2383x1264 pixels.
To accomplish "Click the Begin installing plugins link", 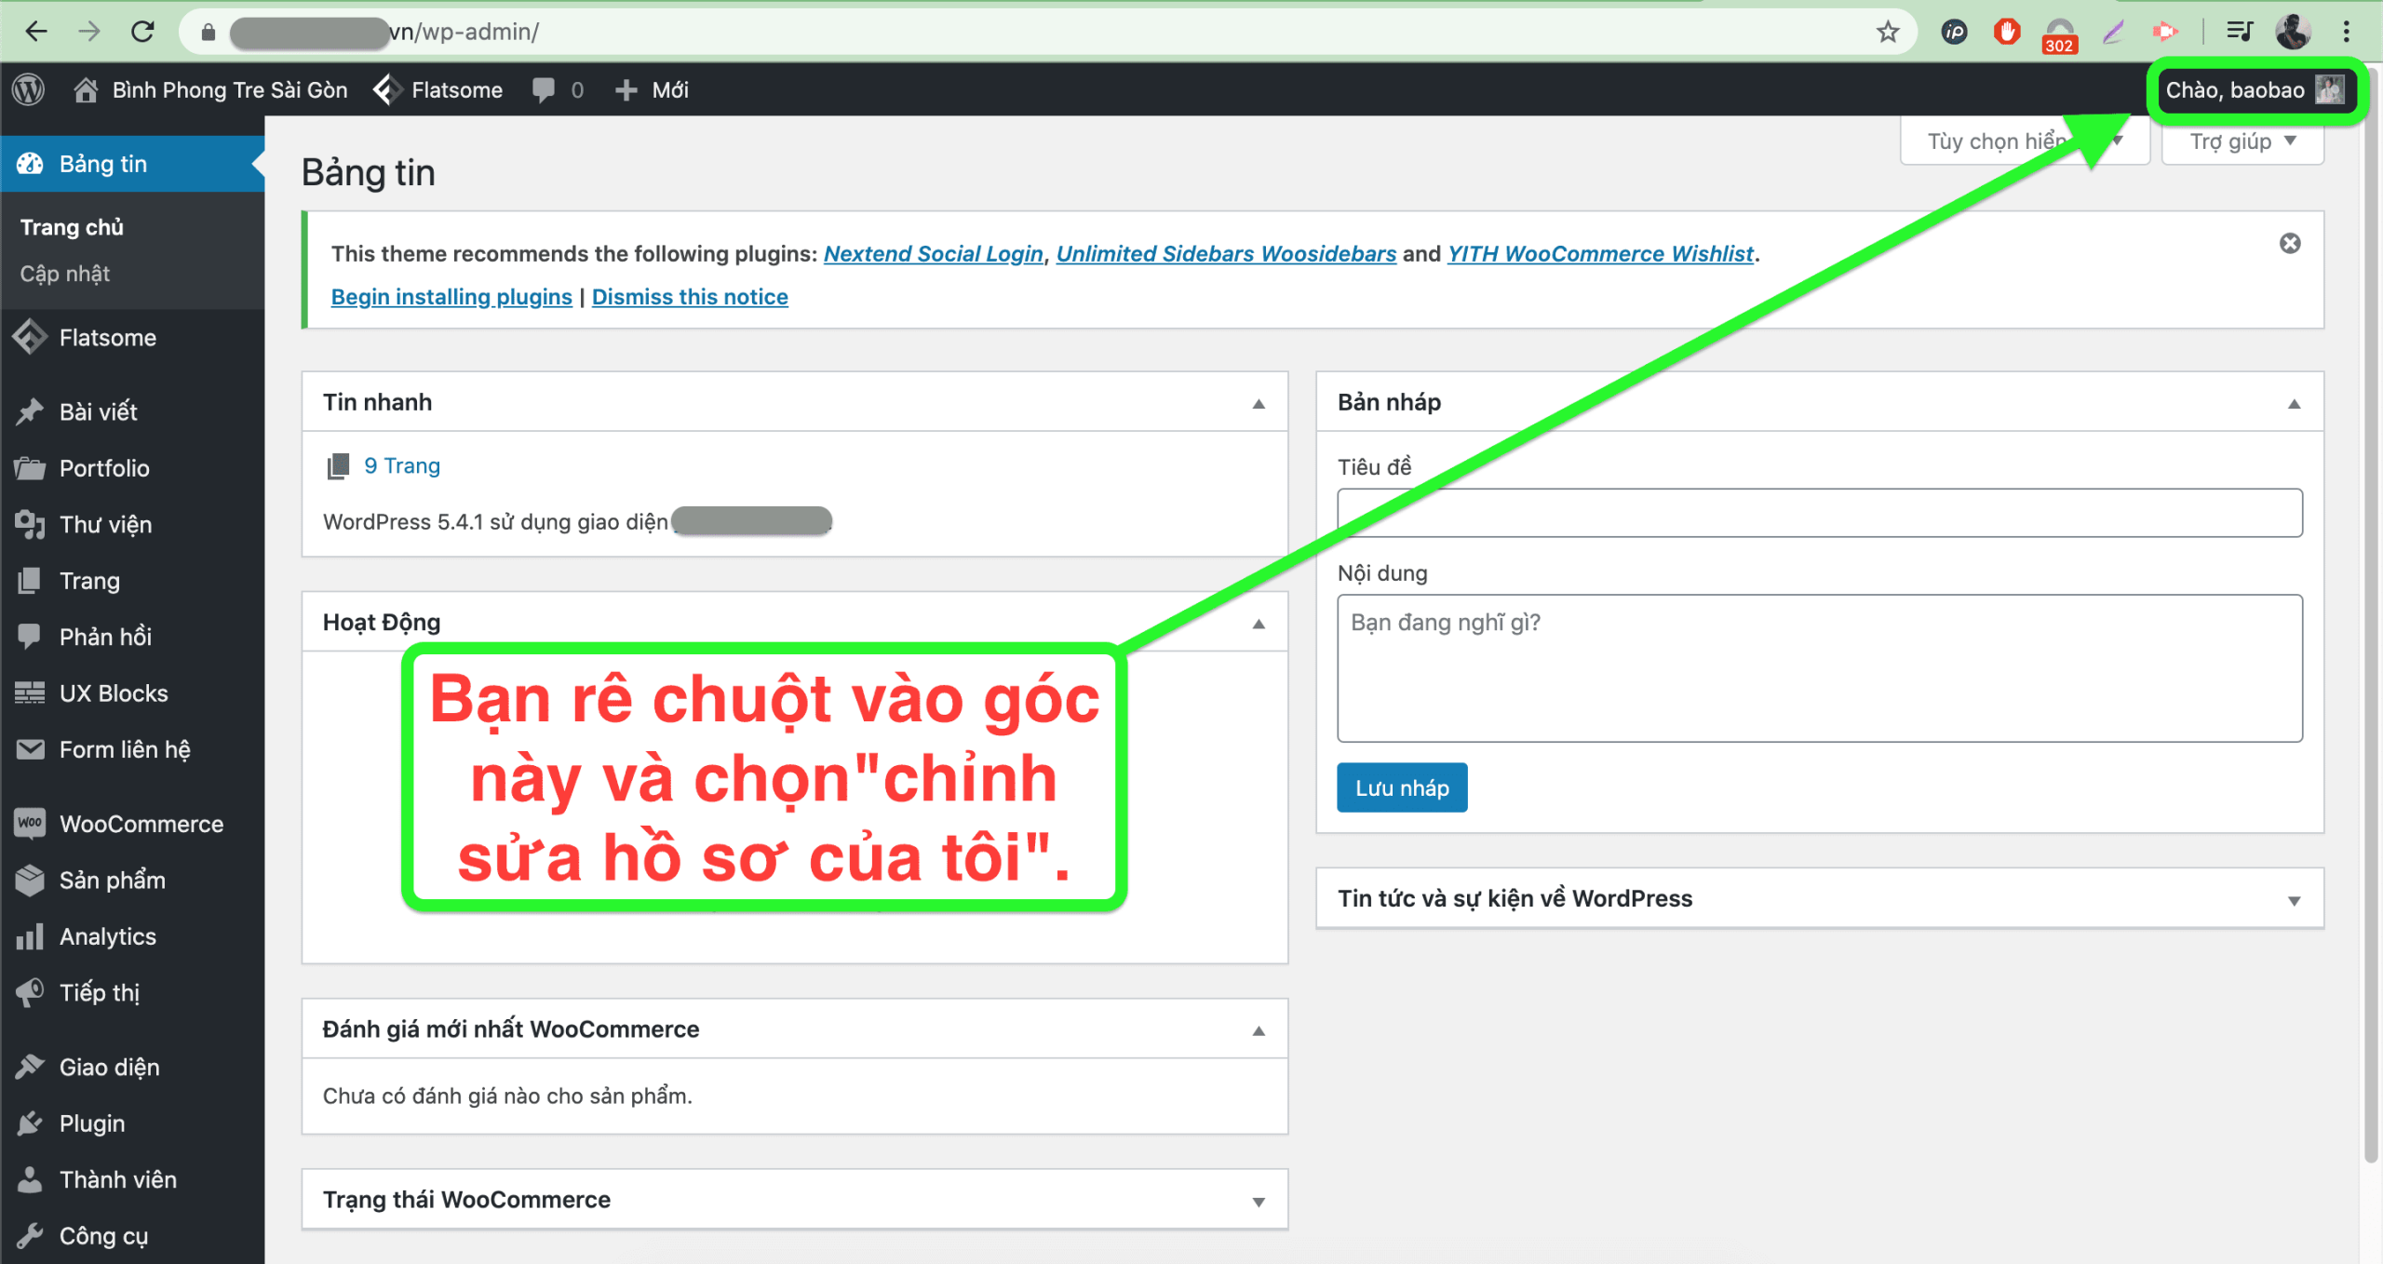I will 451,296.
